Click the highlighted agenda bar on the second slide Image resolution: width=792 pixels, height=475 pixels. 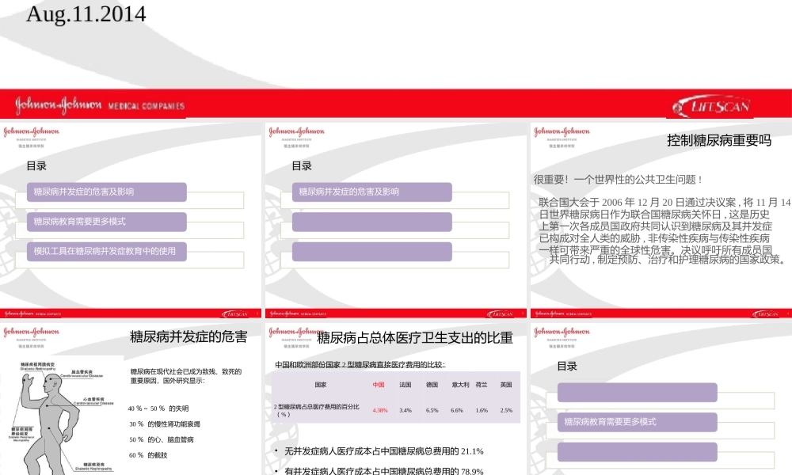click(x=372, y=192)
